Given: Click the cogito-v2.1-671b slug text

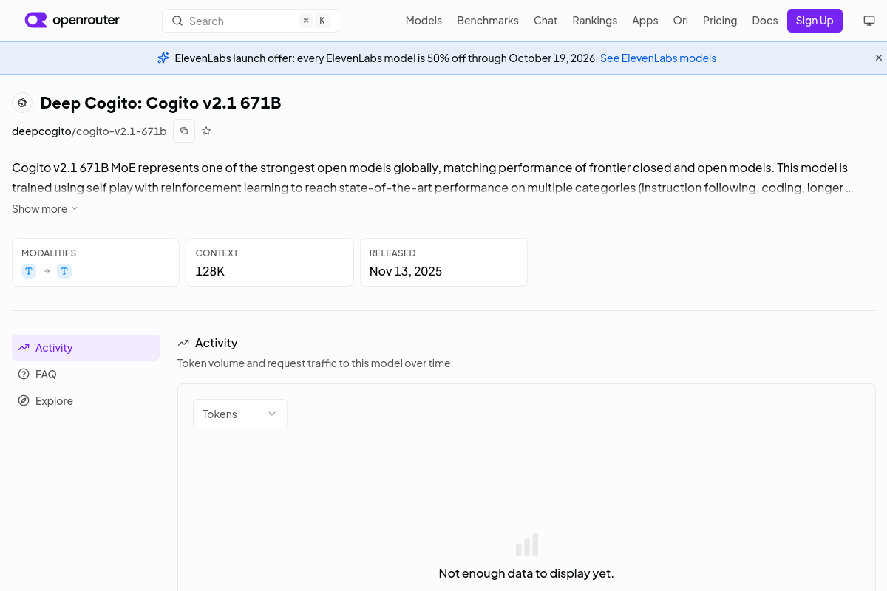Looking at the screenshot, I should pyautogui.click(x=121, y=131).
